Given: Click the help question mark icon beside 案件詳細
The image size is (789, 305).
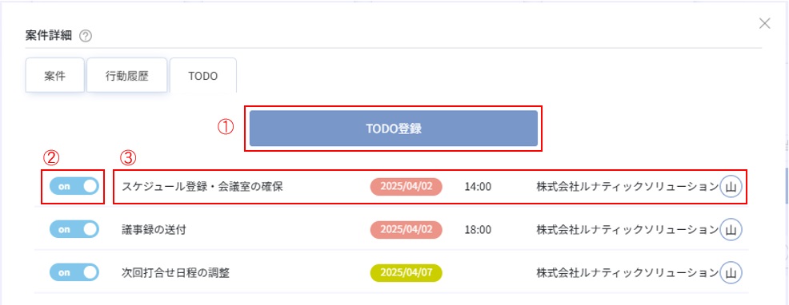Looking at the screenshot, I should 86,36.
